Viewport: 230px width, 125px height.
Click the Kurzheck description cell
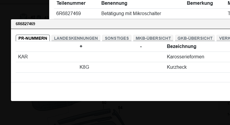[177, 67]
